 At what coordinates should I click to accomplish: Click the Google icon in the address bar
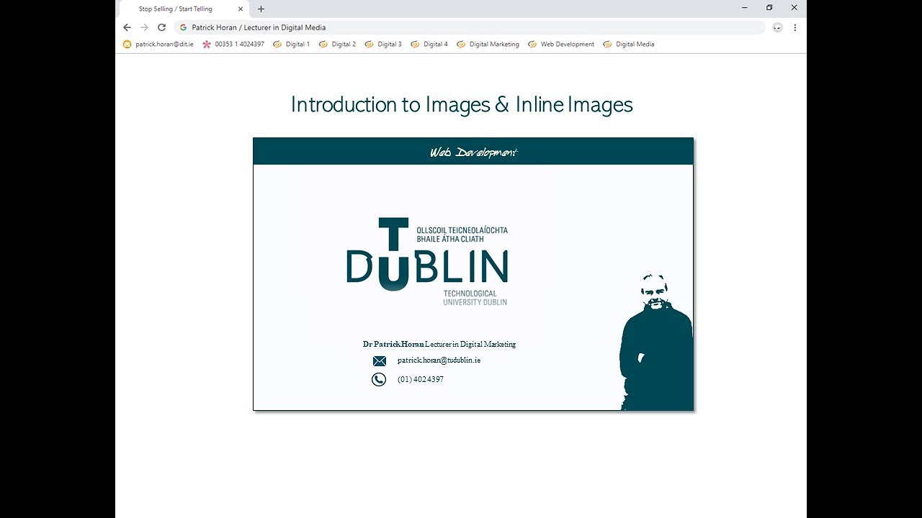point(183,27)
